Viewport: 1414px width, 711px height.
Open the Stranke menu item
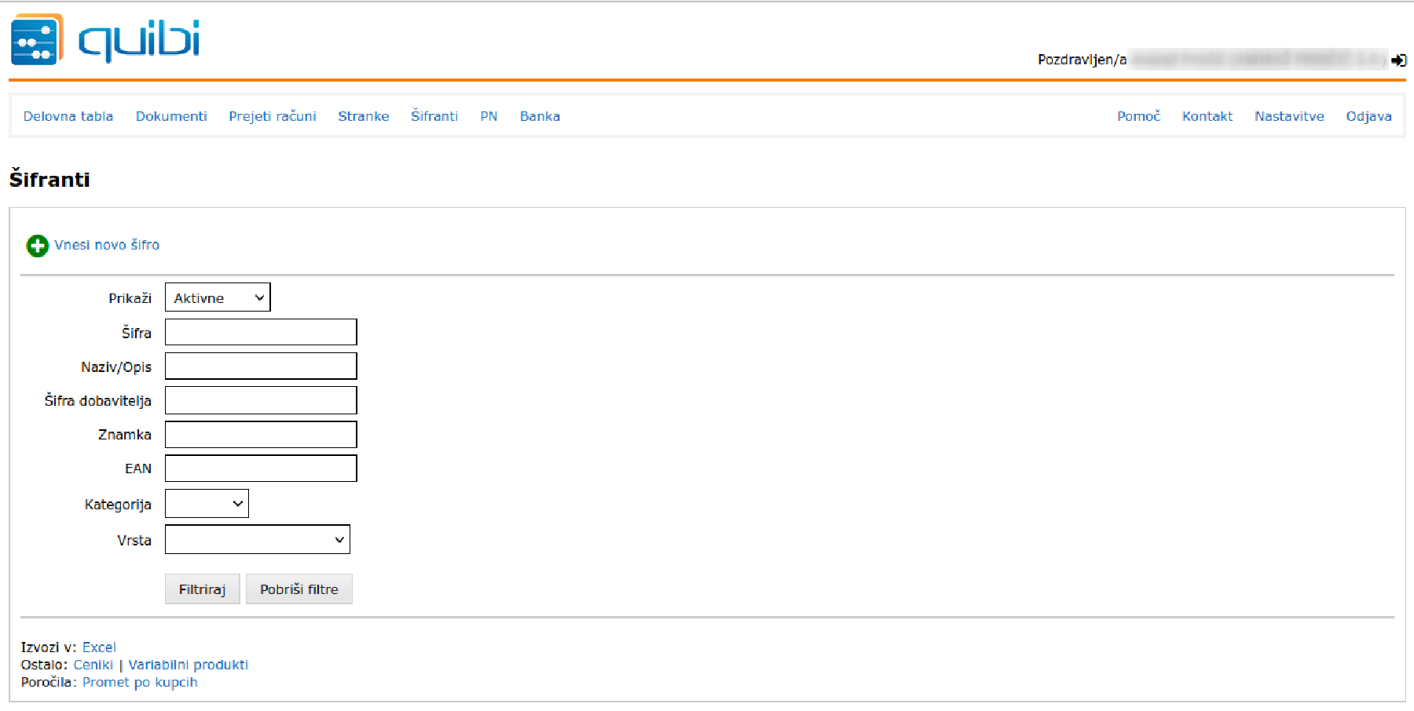coord(363,116)
